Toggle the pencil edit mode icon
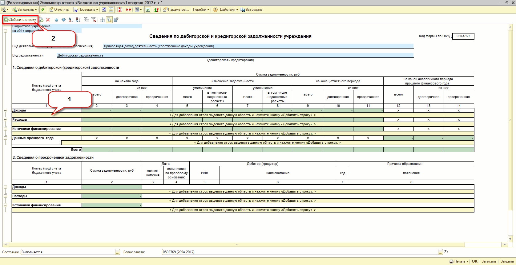516x265 pixels. (x=43, y=10)
